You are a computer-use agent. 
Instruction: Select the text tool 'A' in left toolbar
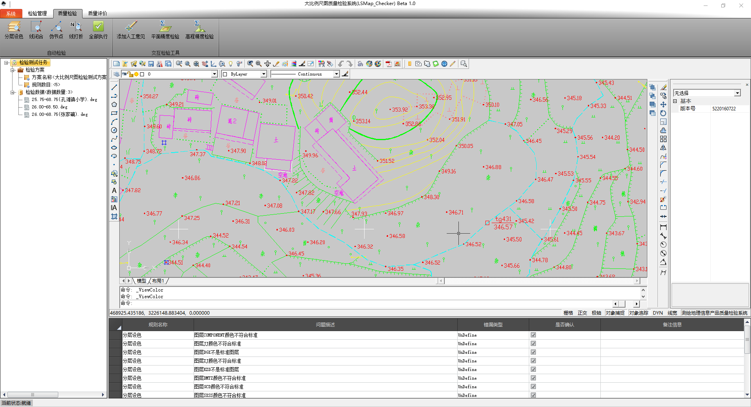tap(114, 191)
